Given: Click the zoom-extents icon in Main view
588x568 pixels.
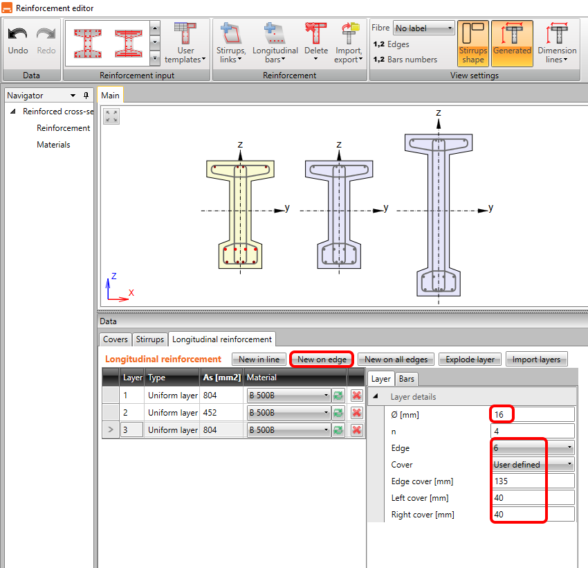Looking at the screenshot, I should tap(111, 116).
